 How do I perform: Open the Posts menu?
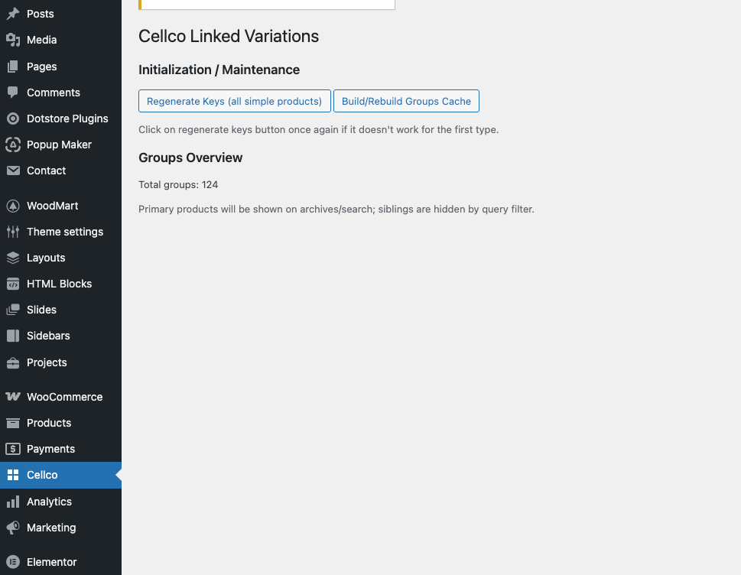point(61,14)
